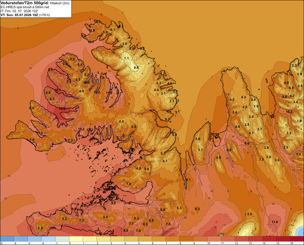This screenshot has width=304, height=245.
Task: Select the 8.3 value over the sea
Action: click(x=197, y=209)
